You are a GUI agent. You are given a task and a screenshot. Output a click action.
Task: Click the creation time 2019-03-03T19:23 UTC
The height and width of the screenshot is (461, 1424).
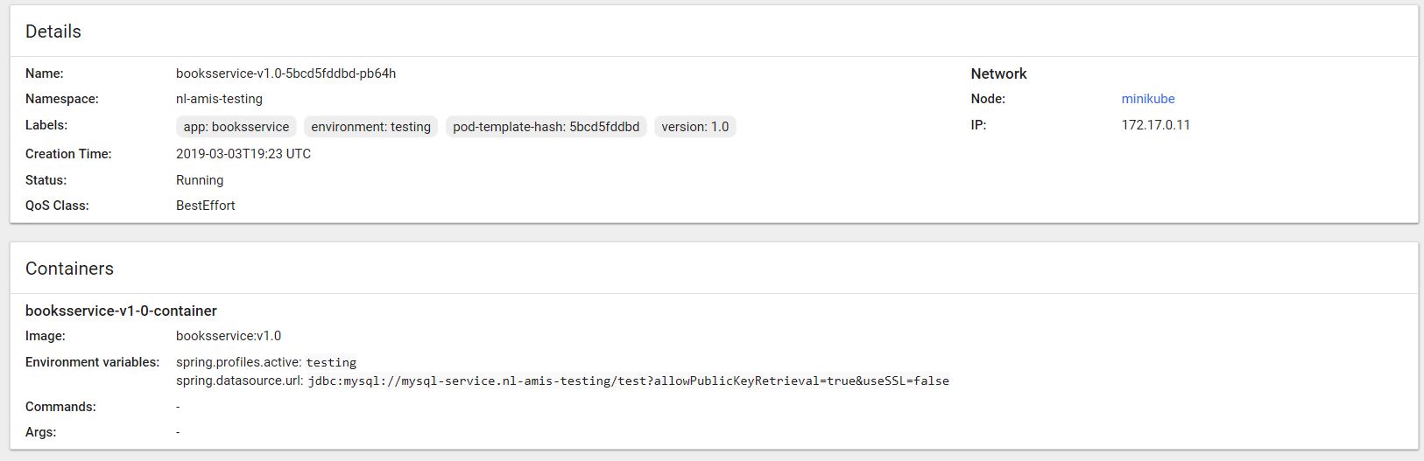243,154
